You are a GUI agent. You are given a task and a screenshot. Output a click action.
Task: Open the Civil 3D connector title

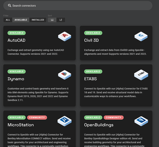(91, 40)
